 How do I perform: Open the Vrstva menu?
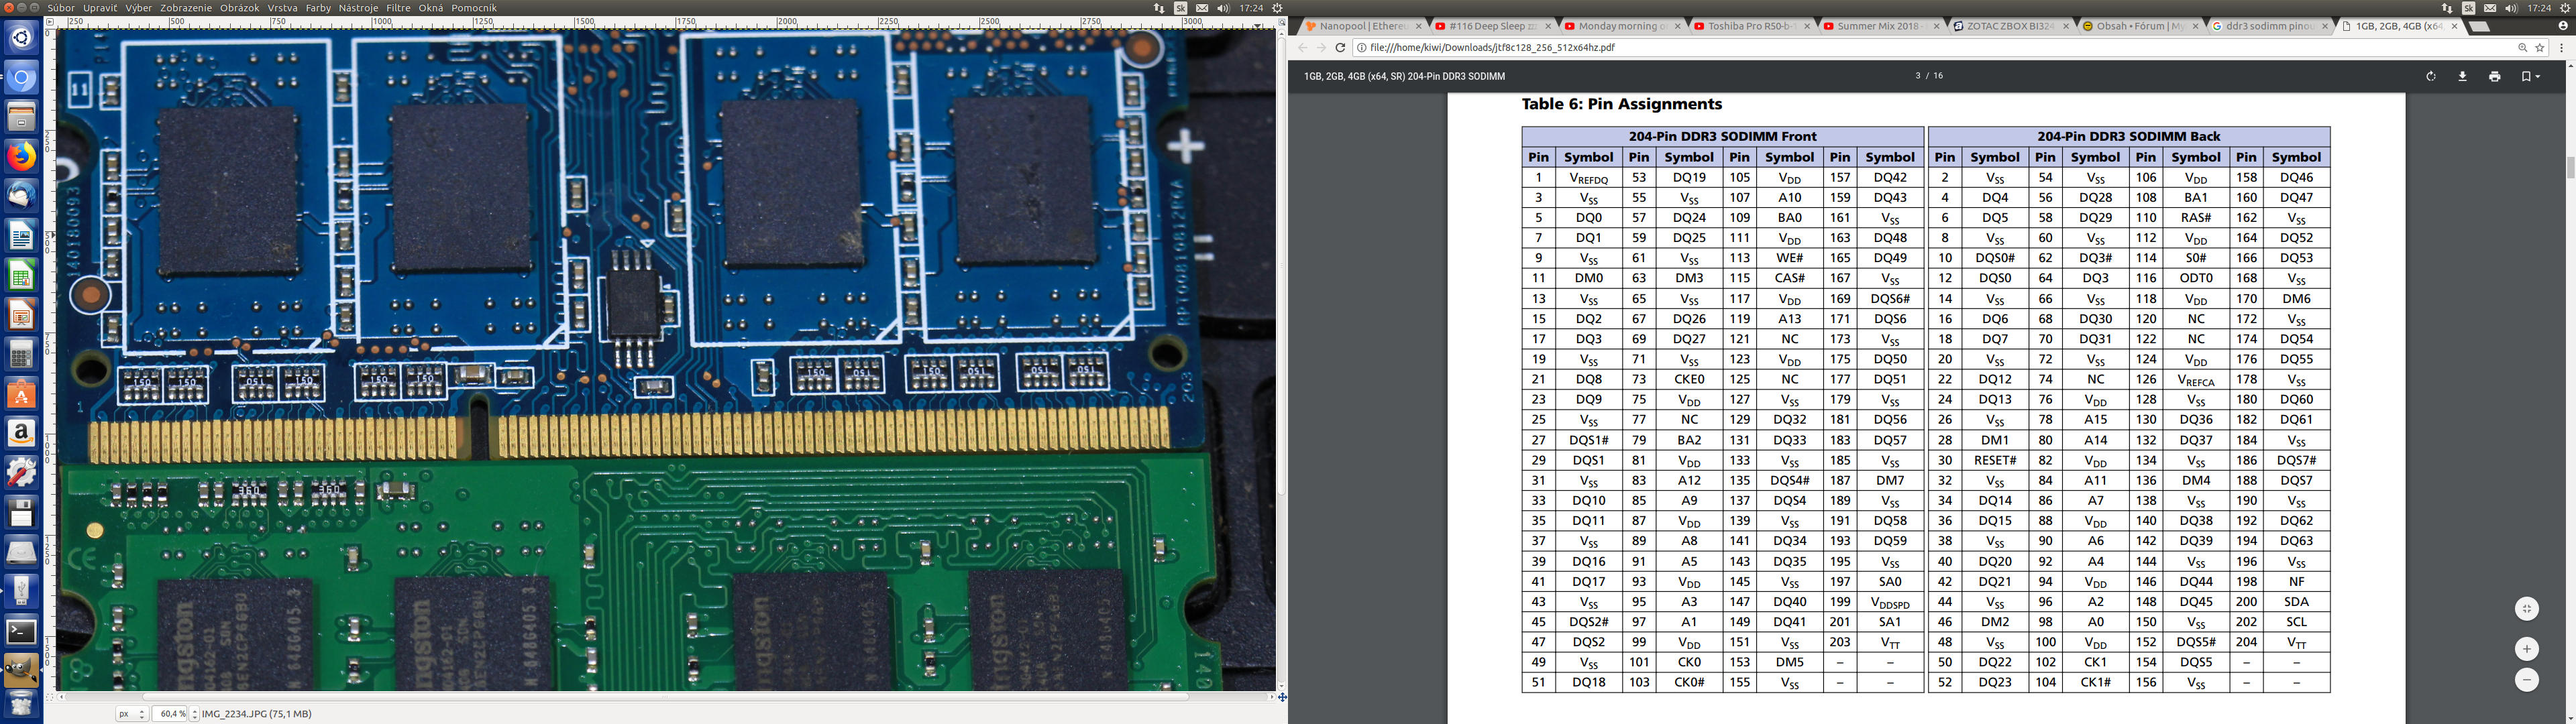(x=282, y=8)
